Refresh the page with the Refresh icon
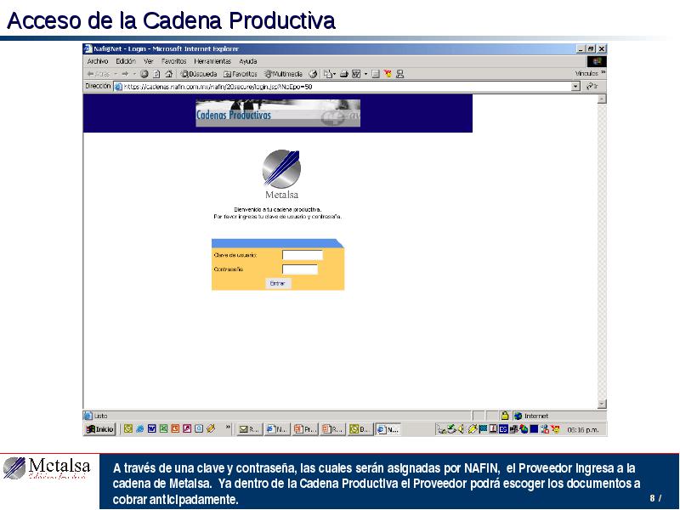 (156, 74)
